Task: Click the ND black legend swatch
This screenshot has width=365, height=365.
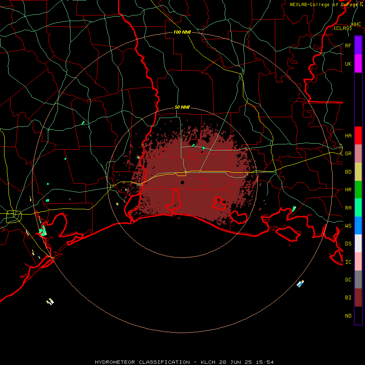Action: (358, 316)
